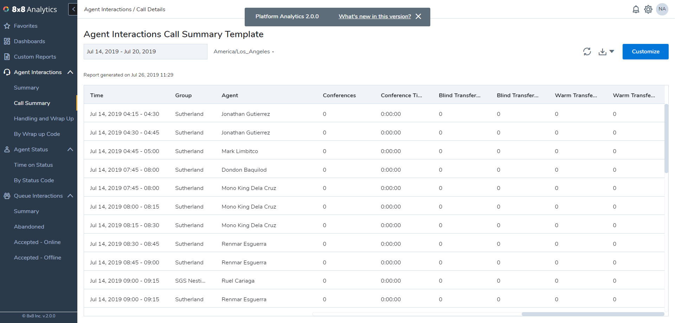This screenshot has width=675, height=323.
Task: Click the table's horizontal scrollbar
Action: pyautogui.click(x=593, y=314)
